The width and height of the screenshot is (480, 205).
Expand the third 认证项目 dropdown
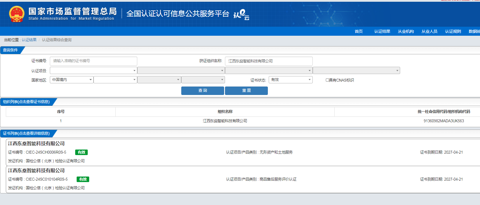[269, 71]
